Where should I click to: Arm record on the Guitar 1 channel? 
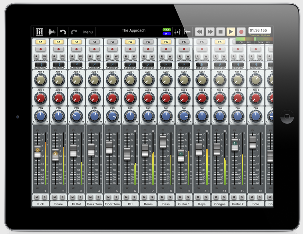point(184,49)
